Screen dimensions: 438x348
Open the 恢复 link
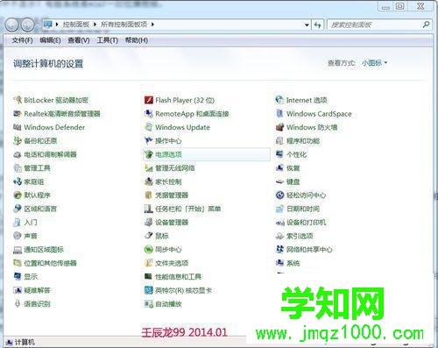point(293,167)
